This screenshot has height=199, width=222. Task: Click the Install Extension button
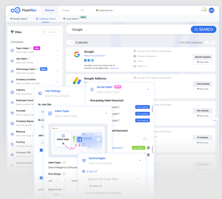pyautogui.click(x=104, y=10)
